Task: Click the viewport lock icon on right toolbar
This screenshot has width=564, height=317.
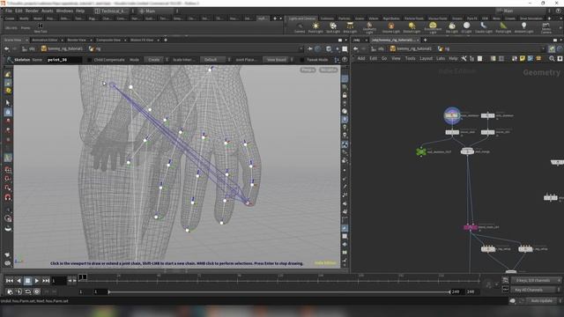Action: coord(345,95)
